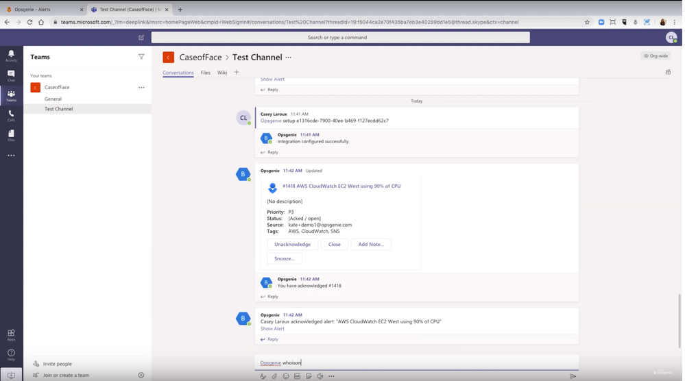Open the emoji picker
The image size is (685, 381).
coord(286,376)
